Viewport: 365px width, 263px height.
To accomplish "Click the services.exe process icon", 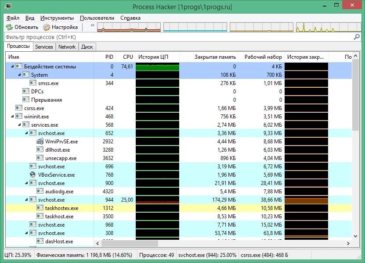I will coord(26,125).
